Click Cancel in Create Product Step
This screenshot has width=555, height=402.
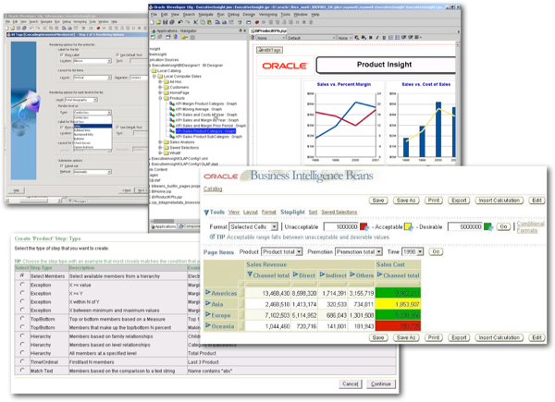350,384
